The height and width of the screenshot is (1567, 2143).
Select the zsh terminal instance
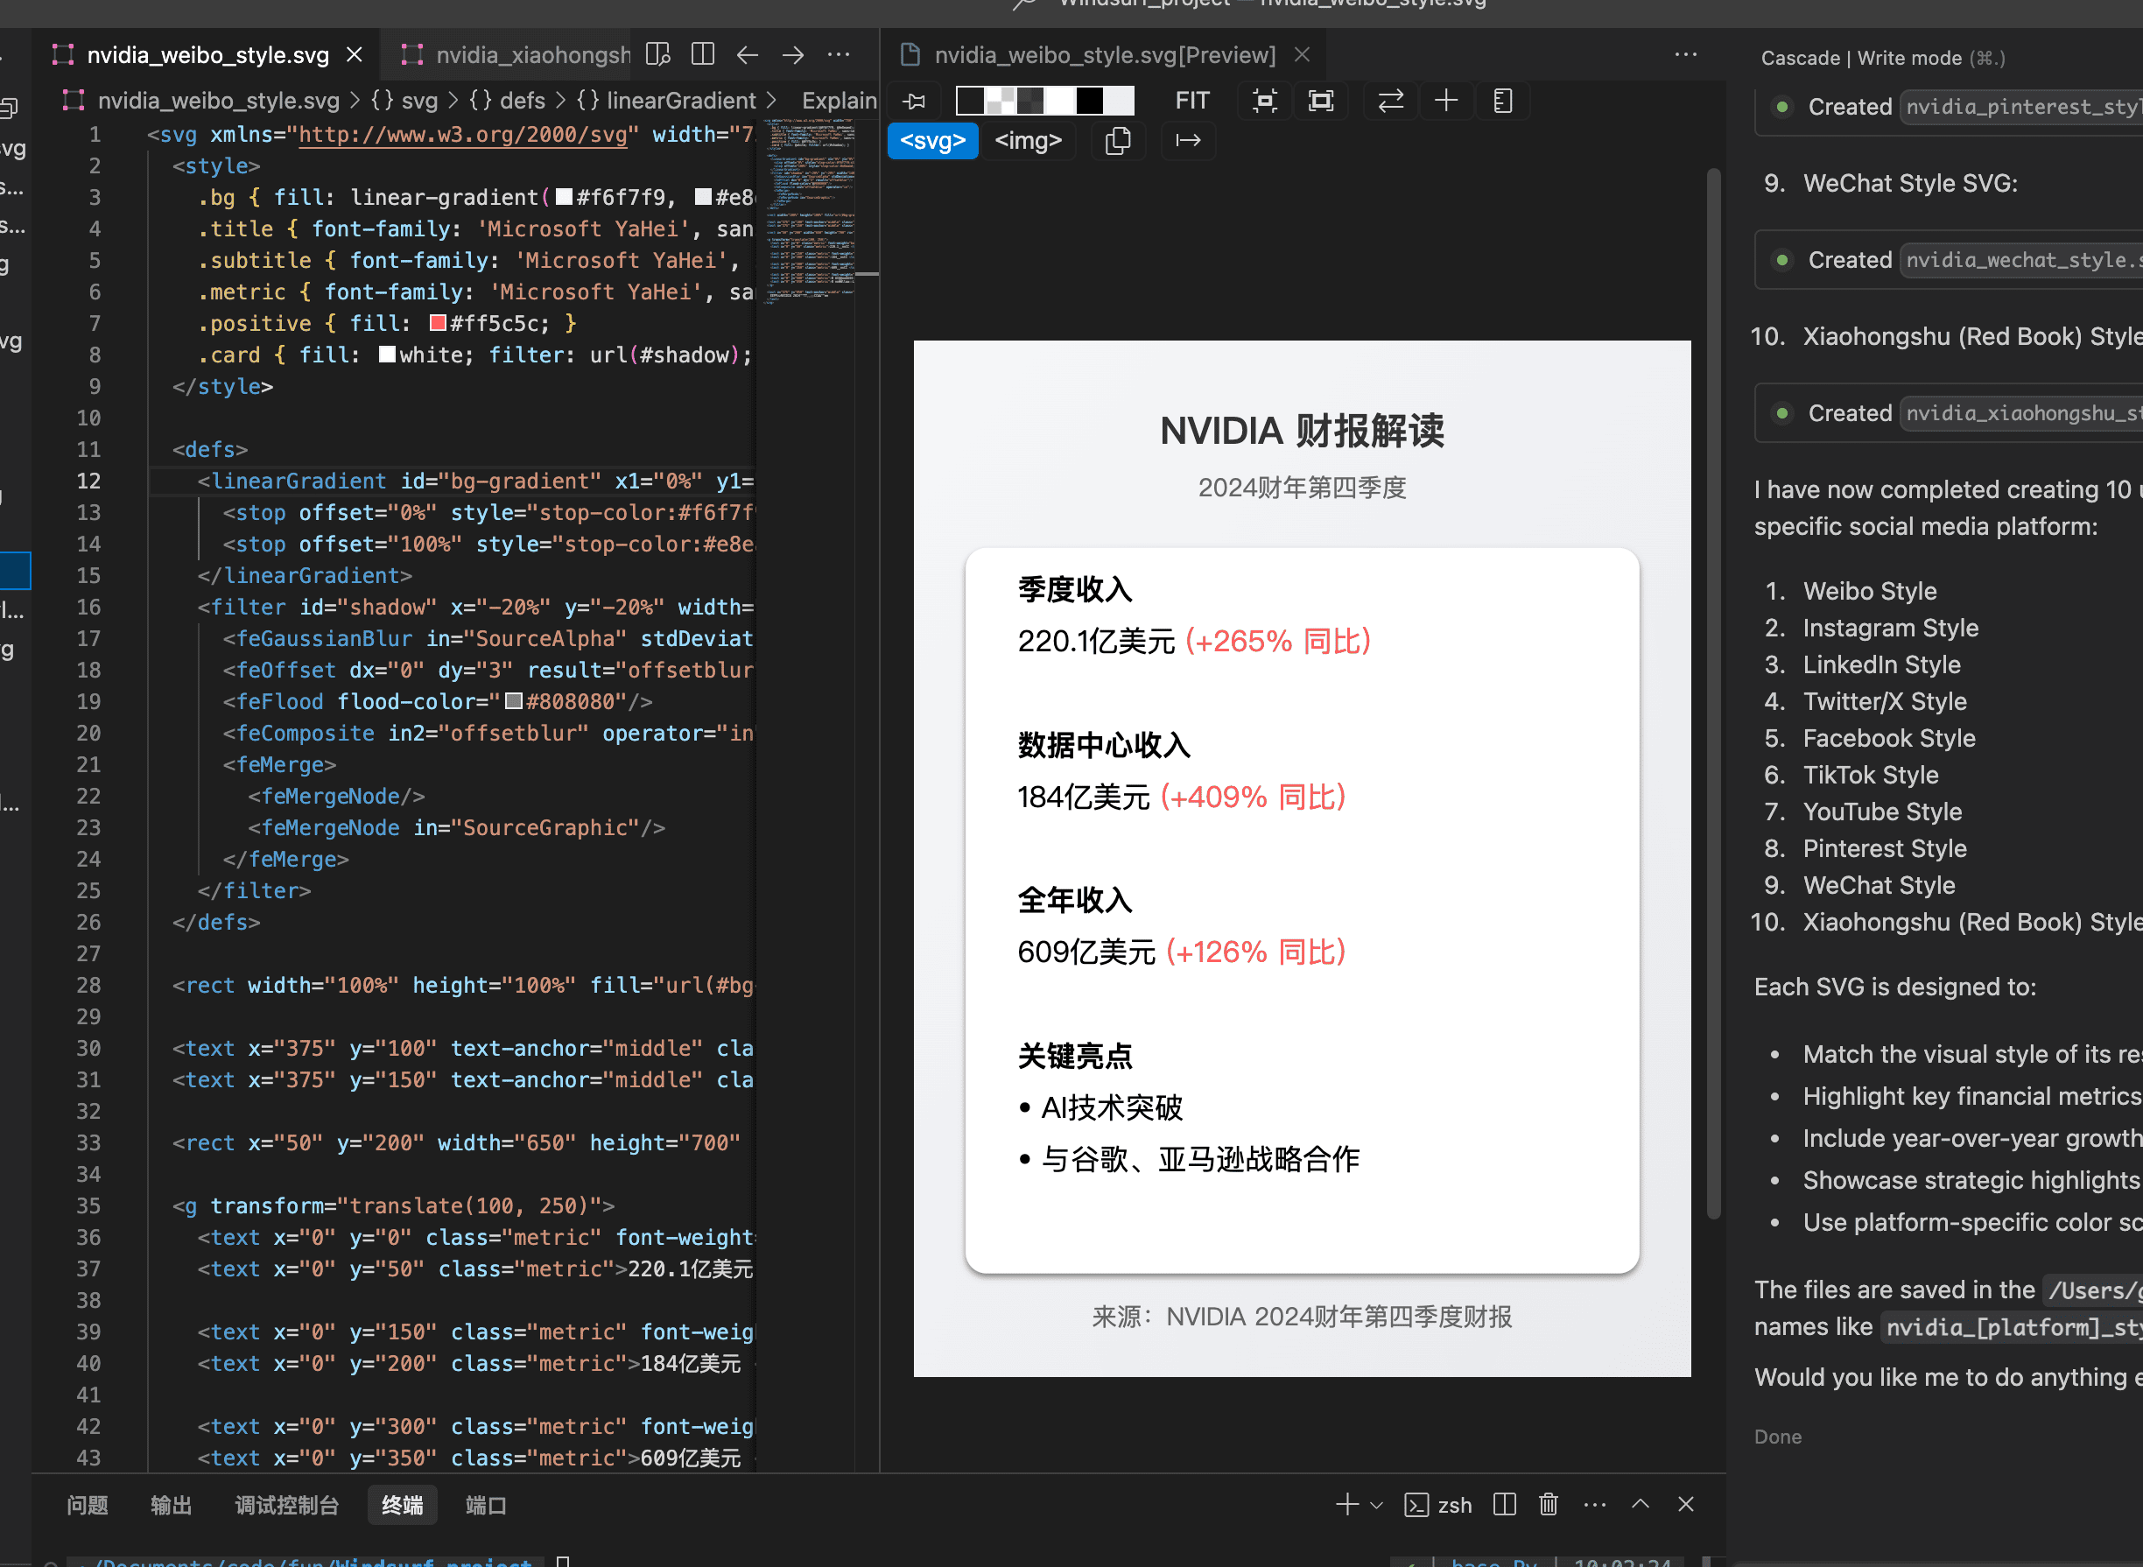click(1438, 1504)
